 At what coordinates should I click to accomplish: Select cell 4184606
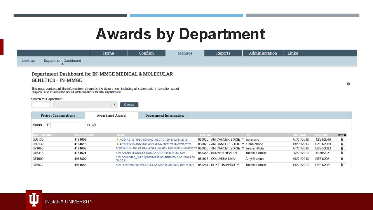(80, 148)
